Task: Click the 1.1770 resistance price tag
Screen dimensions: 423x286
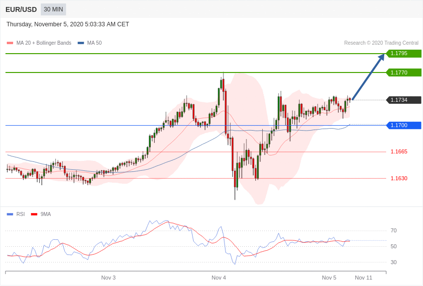Action: (x=404, y=72)
